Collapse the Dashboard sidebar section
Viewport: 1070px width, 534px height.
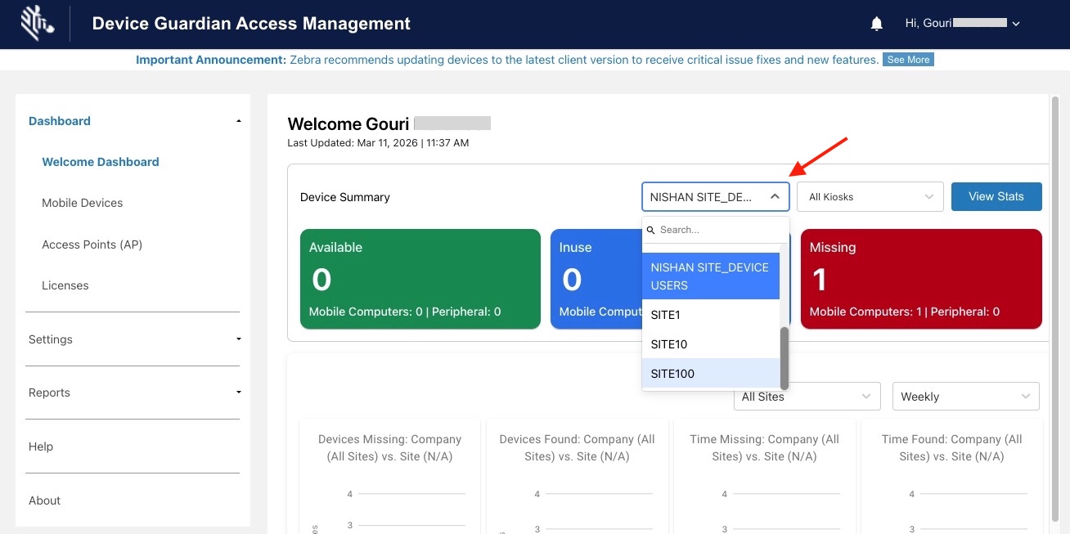[239, 121]
